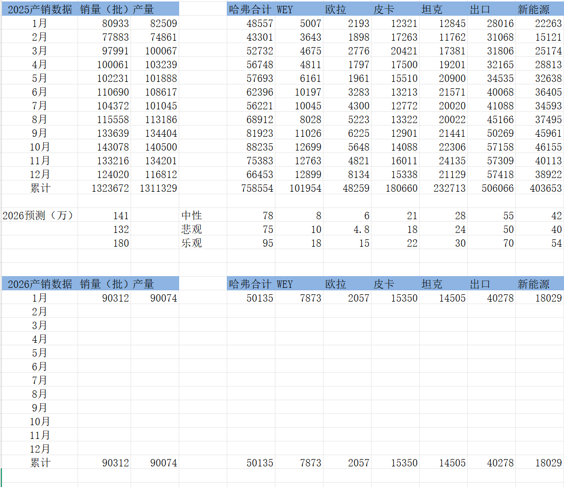Viewport: 564px width, 487px height.
Task: Select the "2025产销数据" header cell
Action: point(40,9)
